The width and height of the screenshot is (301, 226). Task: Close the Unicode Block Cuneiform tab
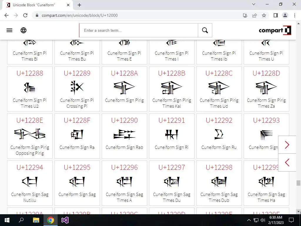68,5
